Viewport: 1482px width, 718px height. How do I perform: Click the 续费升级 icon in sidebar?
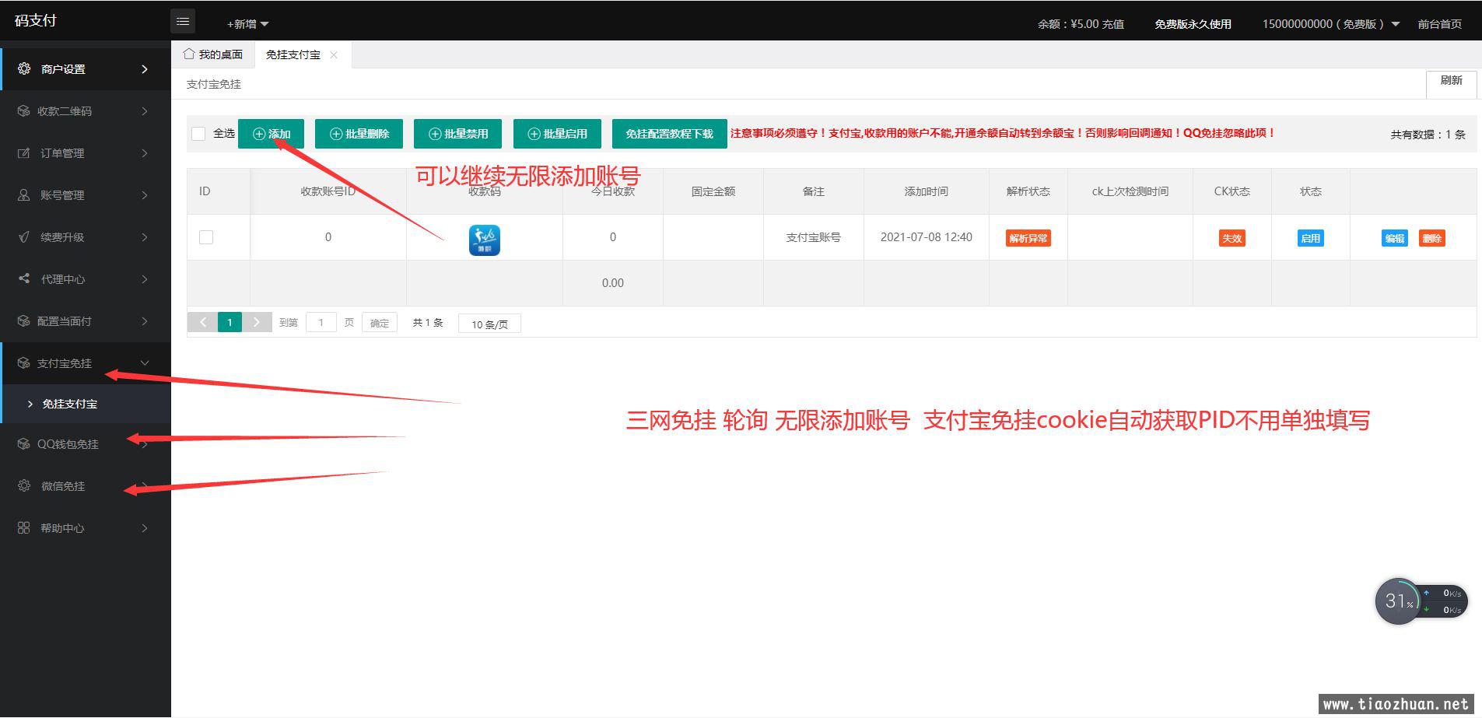23,237
